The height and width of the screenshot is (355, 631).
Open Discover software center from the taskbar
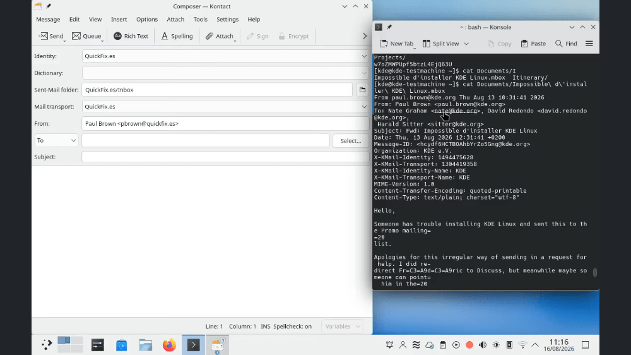[122, 345]
